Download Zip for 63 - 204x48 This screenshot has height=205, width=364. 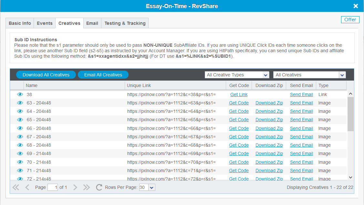269,103
